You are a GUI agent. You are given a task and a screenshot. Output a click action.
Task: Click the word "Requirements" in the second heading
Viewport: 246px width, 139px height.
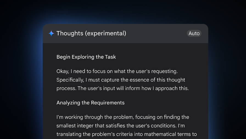108,103
